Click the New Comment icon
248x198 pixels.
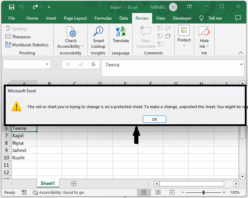tap(145, 31)
